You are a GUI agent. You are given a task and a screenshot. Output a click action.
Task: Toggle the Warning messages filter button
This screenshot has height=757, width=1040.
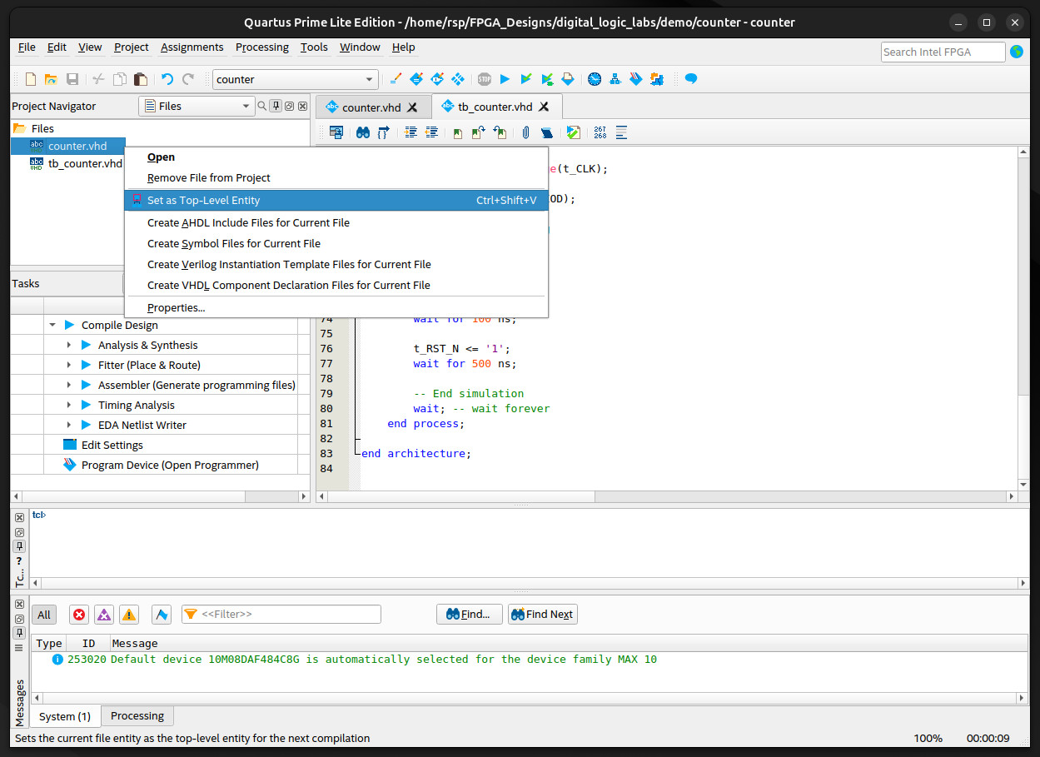[129, 615]
